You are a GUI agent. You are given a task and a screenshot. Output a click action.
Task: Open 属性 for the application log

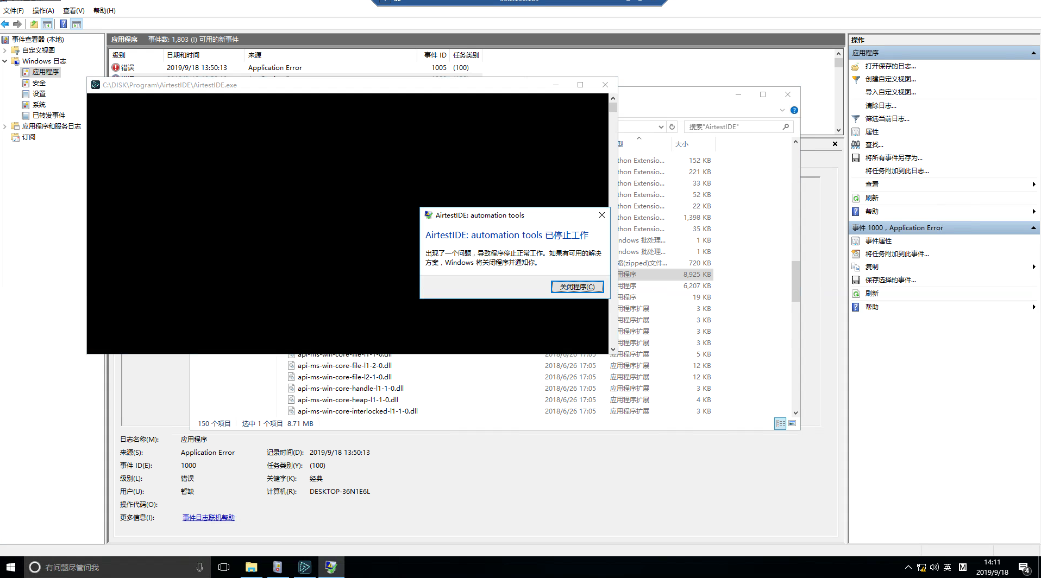[871, 132]
